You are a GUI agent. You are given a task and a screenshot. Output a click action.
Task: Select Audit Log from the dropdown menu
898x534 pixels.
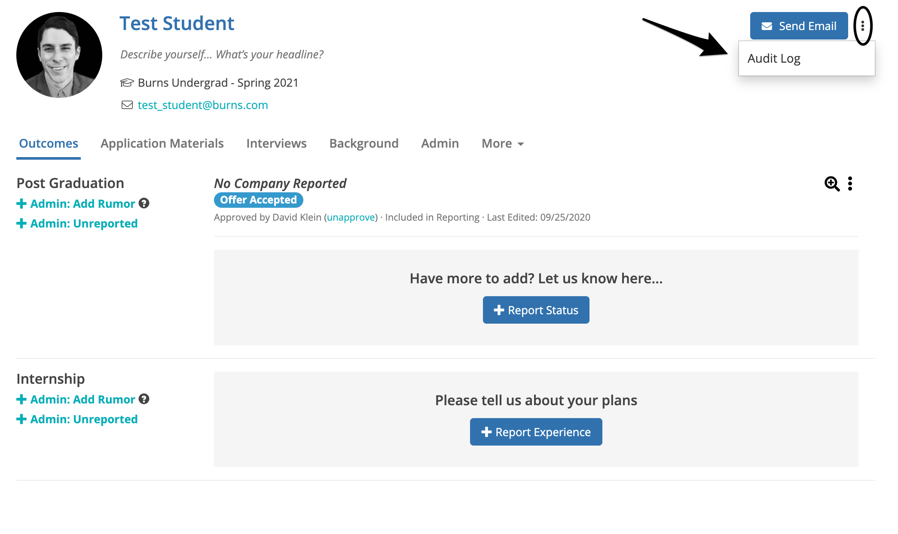[774, 58]
